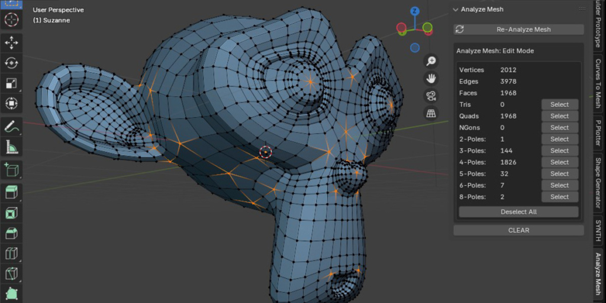The height and width of the screenshot is (303, 606).
Task: Click the Faces count 1968
Action: click(x=508, y=93)
